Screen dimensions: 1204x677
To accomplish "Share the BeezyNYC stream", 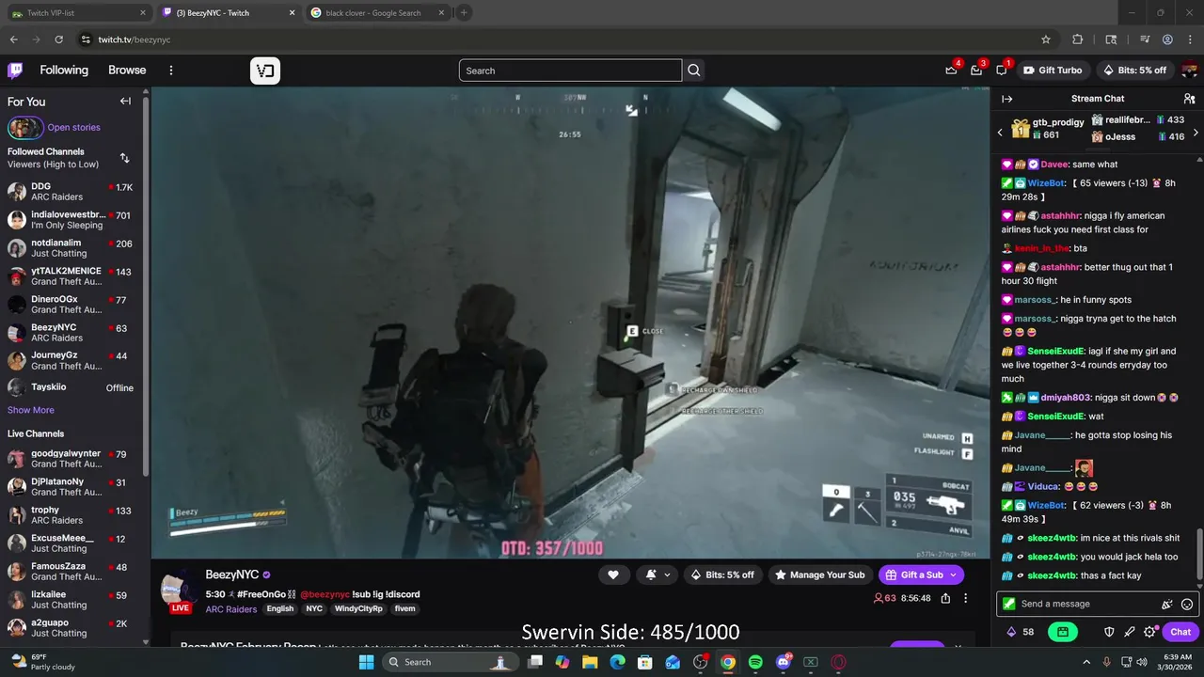I will [x=945, y=598].
